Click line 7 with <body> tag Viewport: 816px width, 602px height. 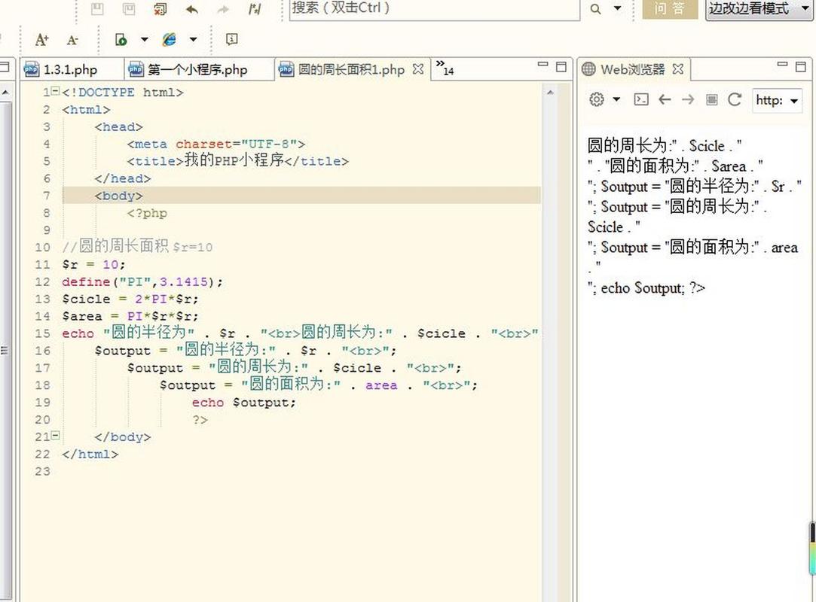point(301,196)
